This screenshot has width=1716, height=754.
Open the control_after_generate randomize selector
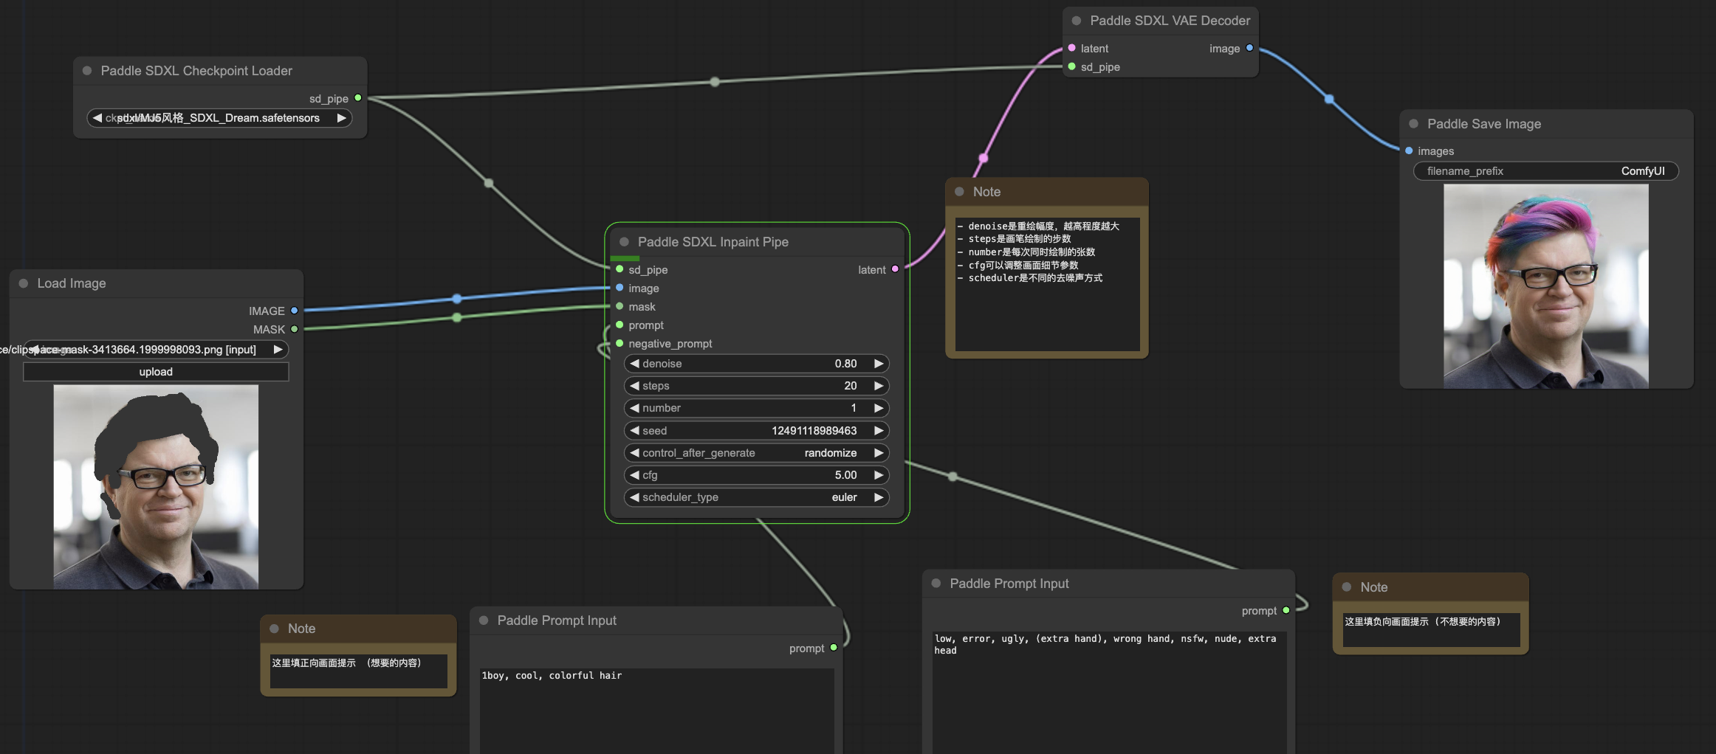pos(756,453)
